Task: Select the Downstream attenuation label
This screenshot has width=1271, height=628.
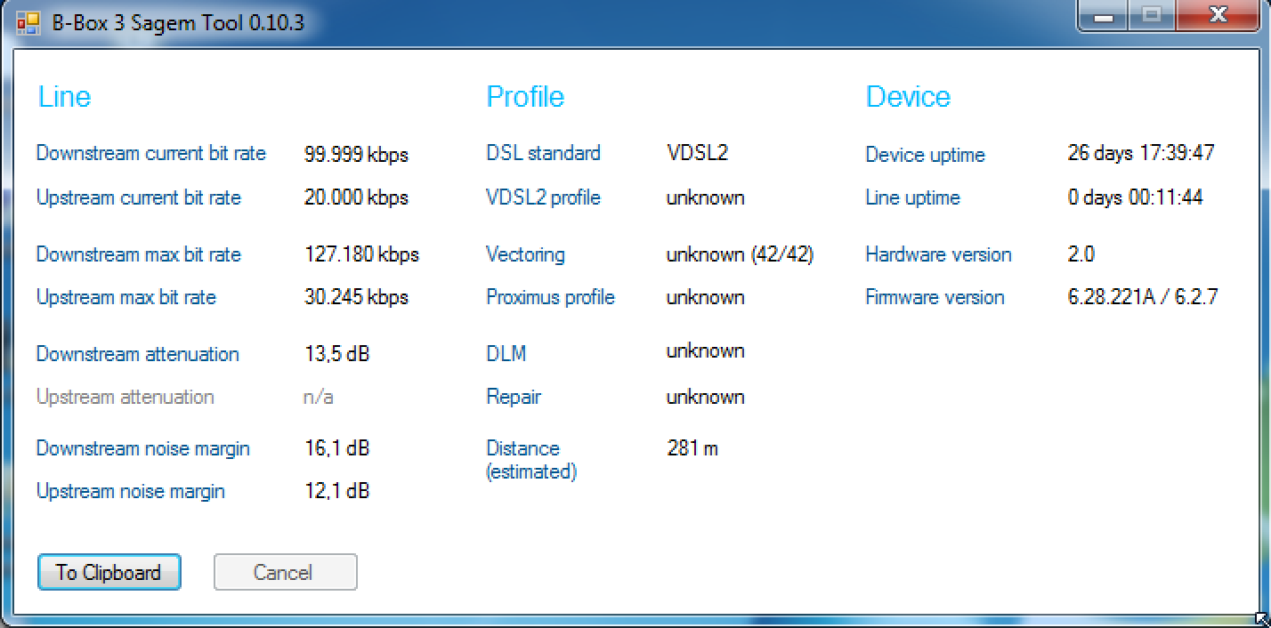Action: [x=137, y=354]
